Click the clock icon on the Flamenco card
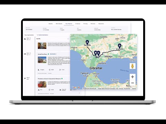The width and height of the screenshot is (166, 124). (x=49, y=90)
